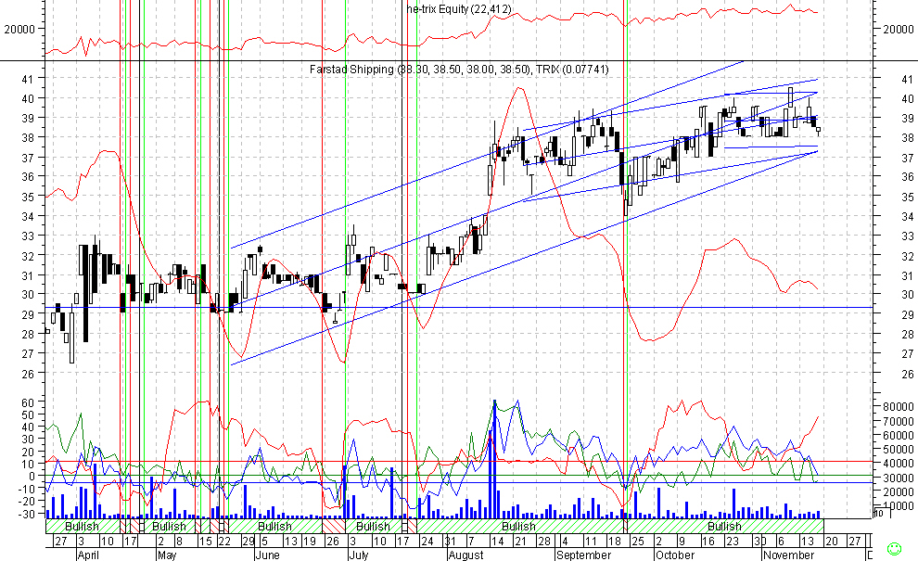Screen dimensions: 918x561
Task: Select the Bullish band above August
Action: [517, 526]
